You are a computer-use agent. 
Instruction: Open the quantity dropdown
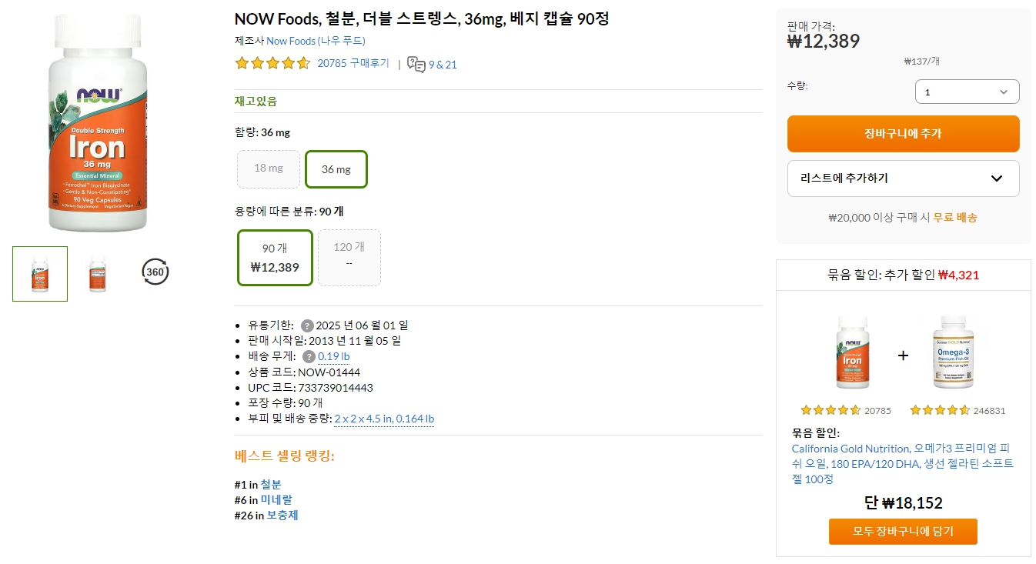[x=967, y=91]
